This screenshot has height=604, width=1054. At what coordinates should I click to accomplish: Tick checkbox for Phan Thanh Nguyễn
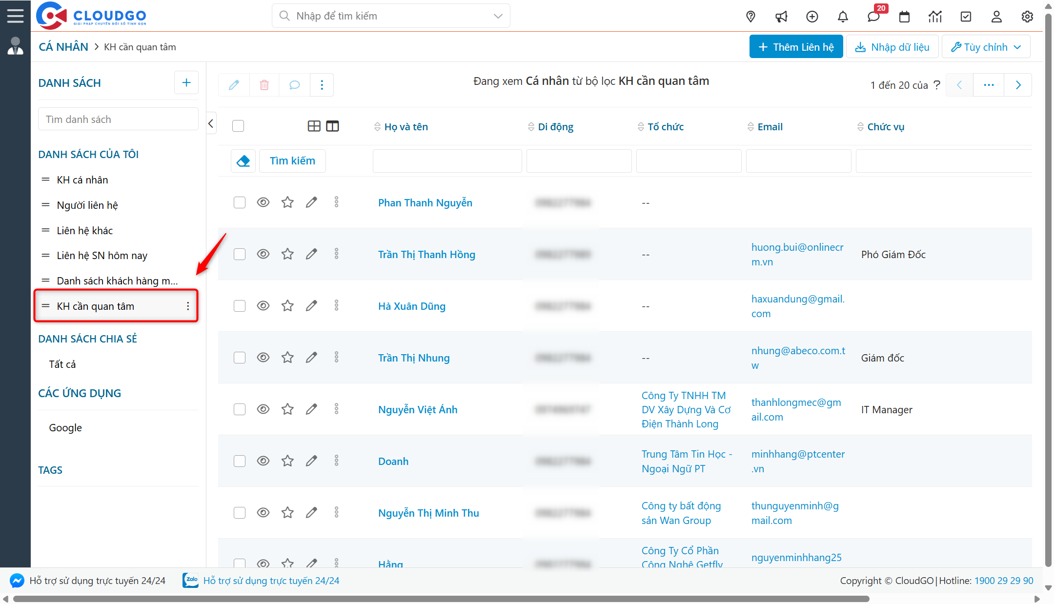239,202
